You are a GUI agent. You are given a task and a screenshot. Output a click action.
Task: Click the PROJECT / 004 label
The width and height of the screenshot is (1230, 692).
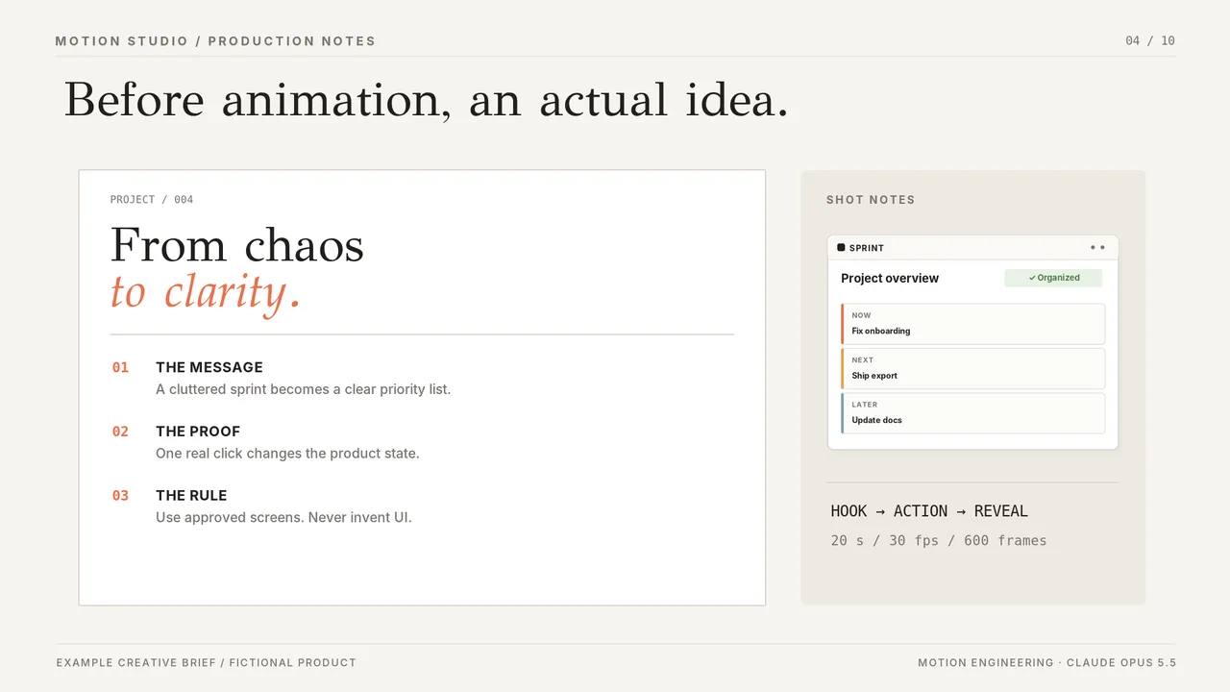click(152, 200)
